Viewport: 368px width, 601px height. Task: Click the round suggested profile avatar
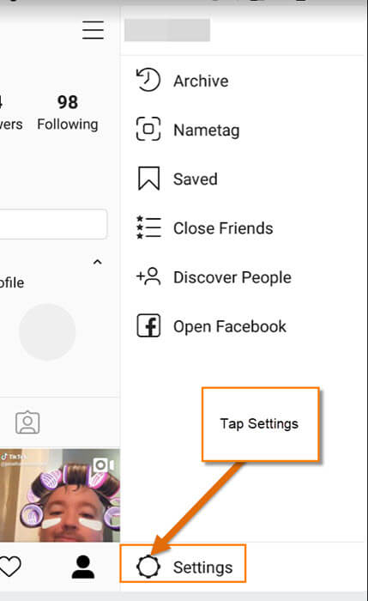pos(47,331)
